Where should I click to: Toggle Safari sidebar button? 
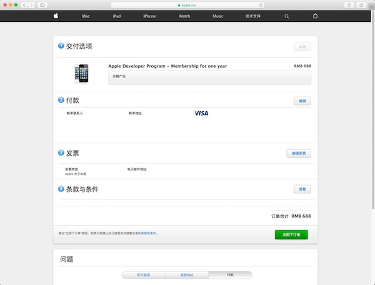[x=42, y=5]
